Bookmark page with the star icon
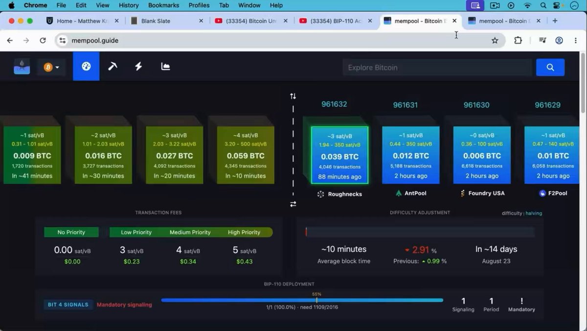The image size is (587, 331). 495,41
